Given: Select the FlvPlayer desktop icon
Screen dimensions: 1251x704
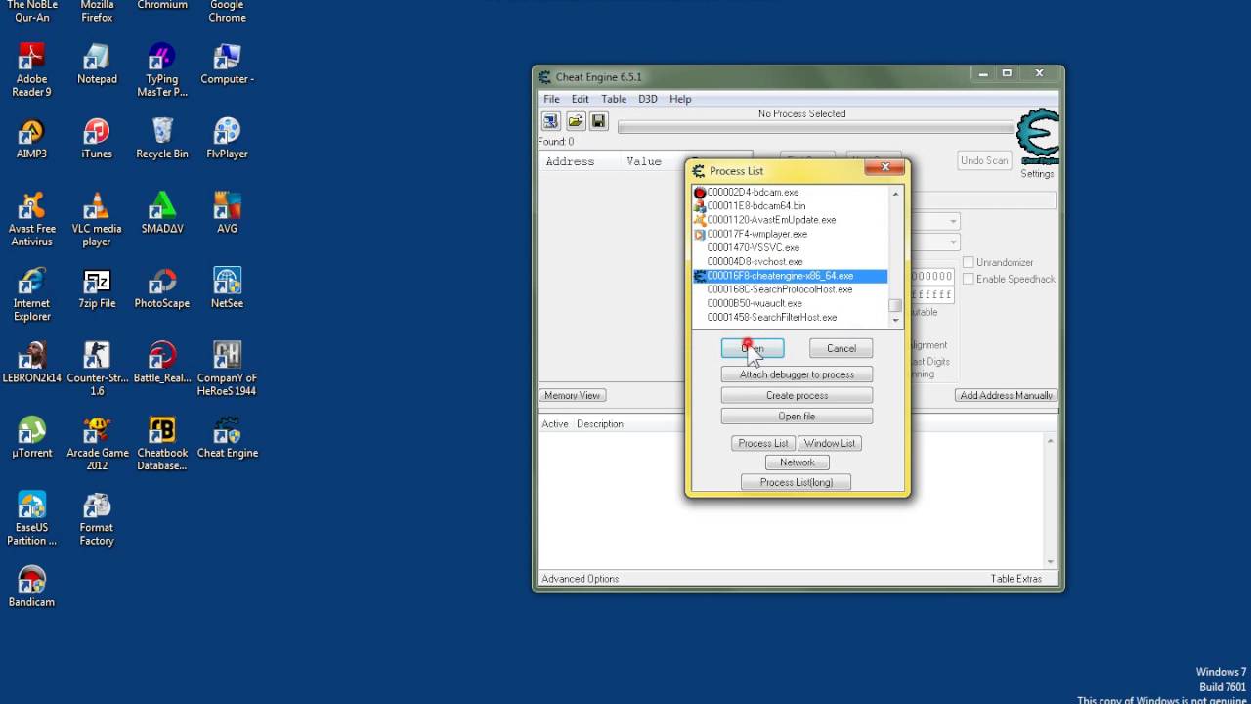Looking at the screenshot, I should click(227, 138).
